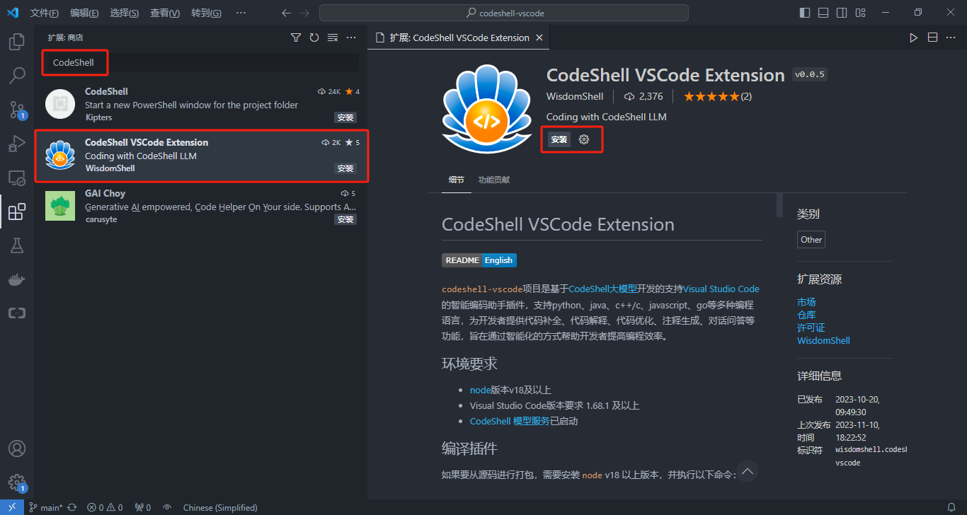Install the GAI Choy extension
The width and height of the screenshot is (967, 515).
point(345,219)
